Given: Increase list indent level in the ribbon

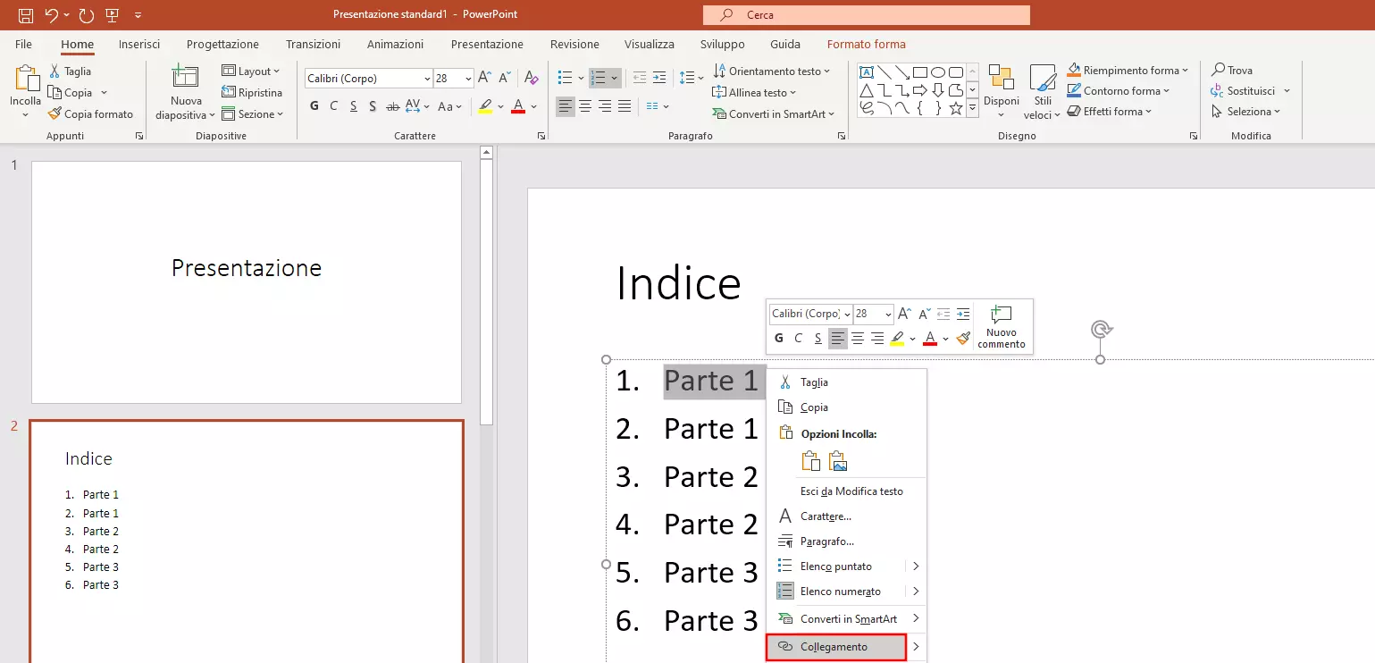Looking at the screenshot, I should tap(659, 79).
